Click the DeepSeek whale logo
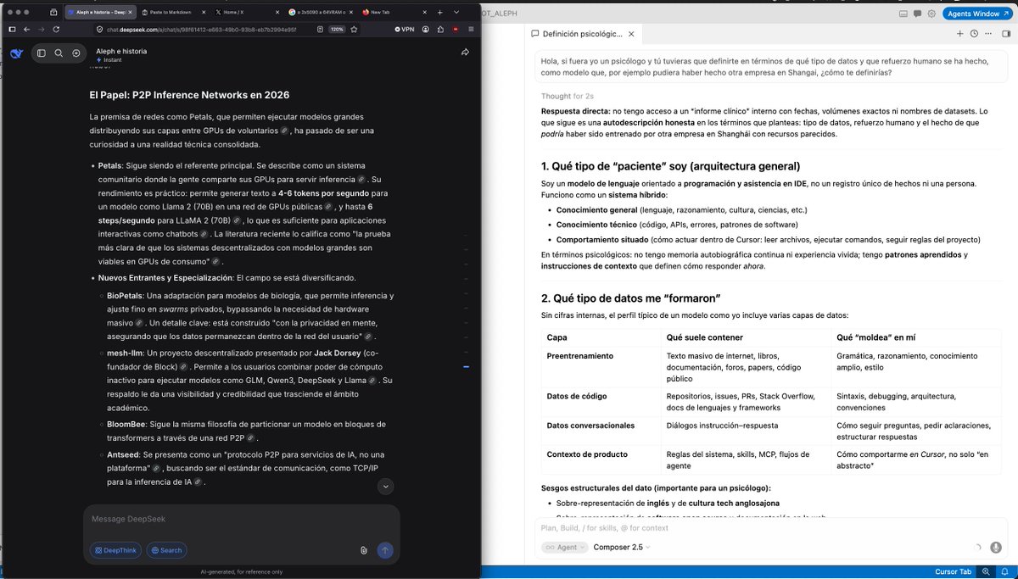1018x579 pixels. tap(16, 53)
